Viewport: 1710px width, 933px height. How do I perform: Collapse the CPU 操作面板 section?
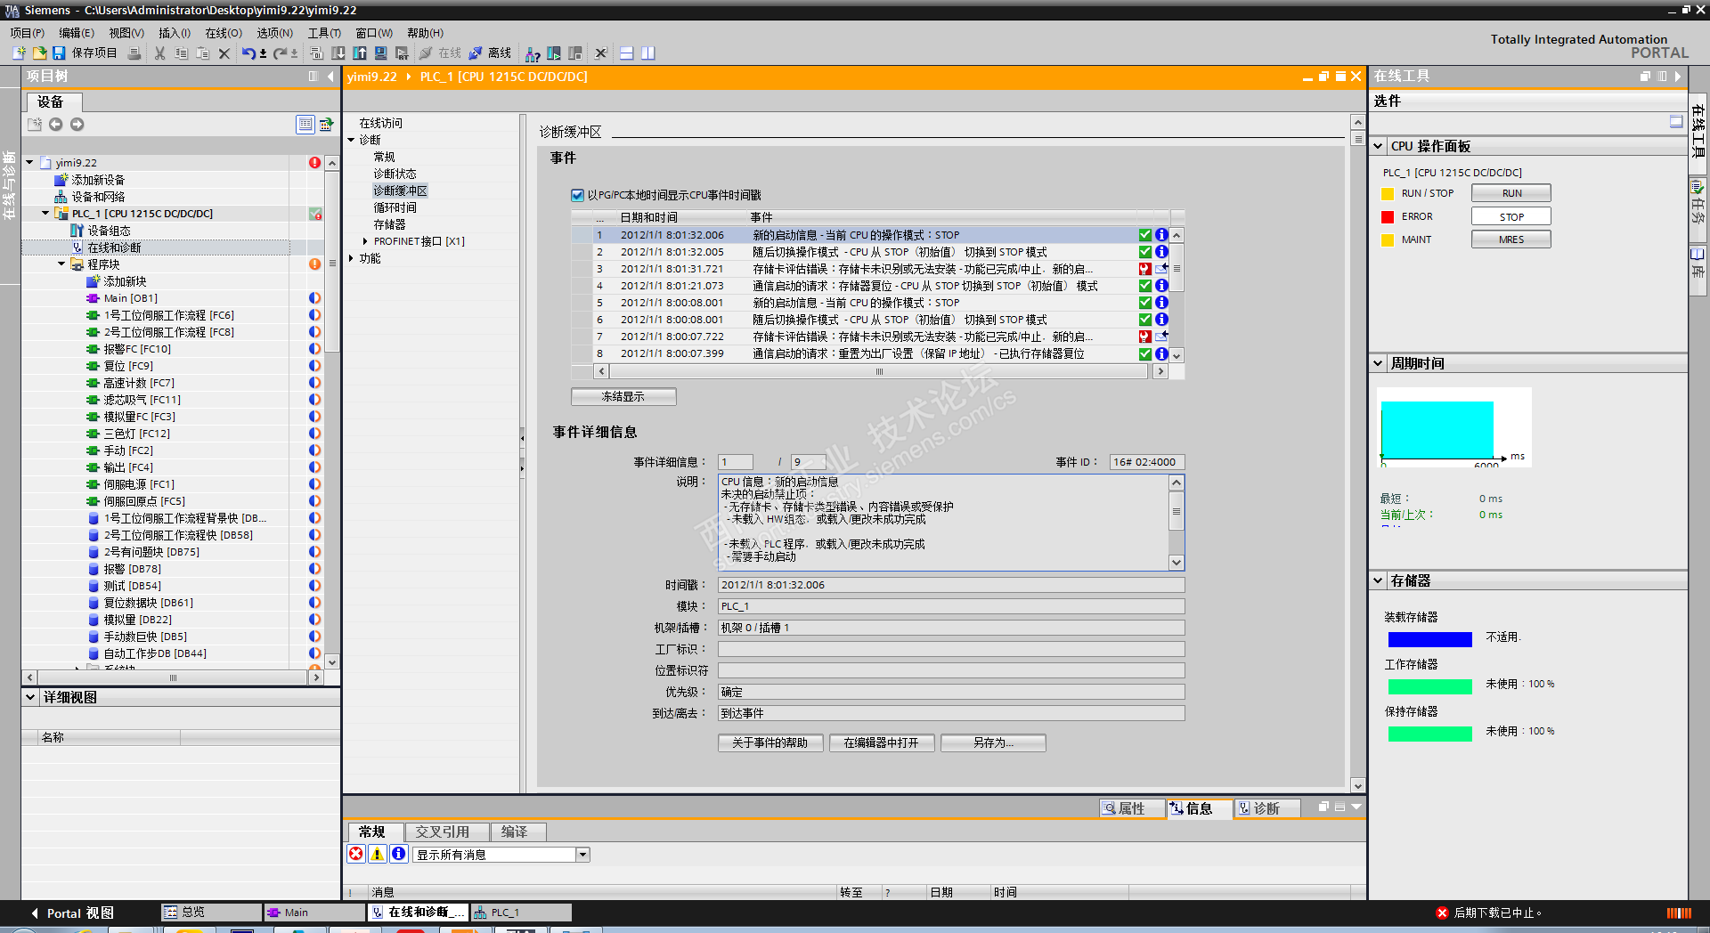tap(1379, 146)
